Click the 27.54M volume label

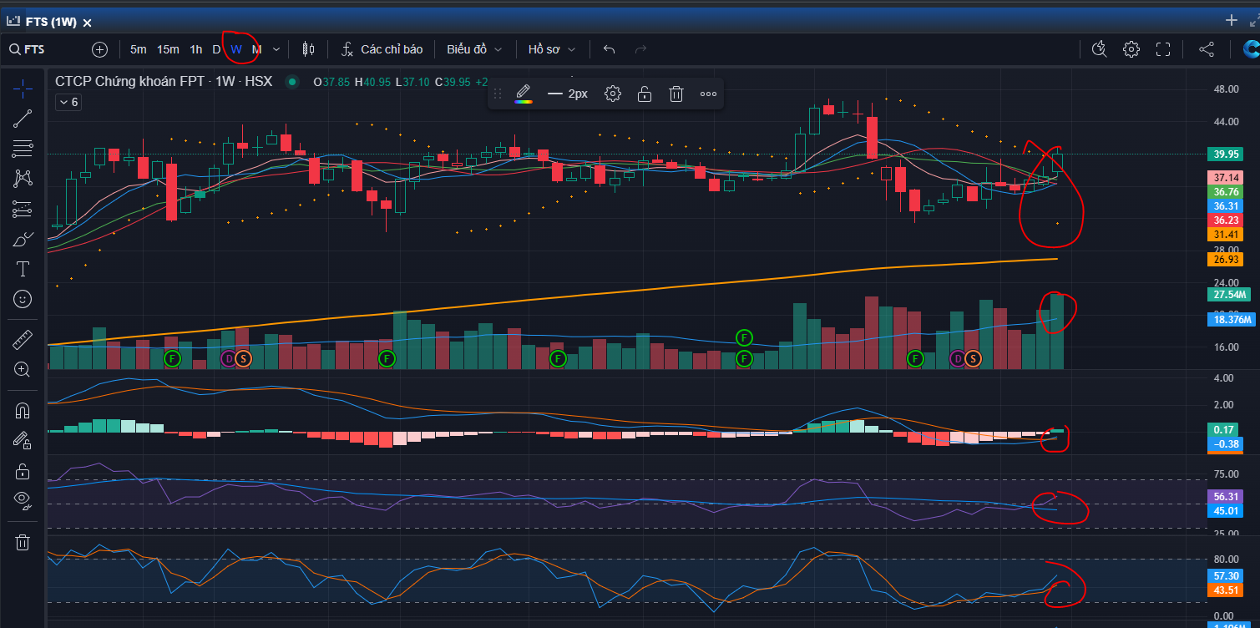(1228, 294)
